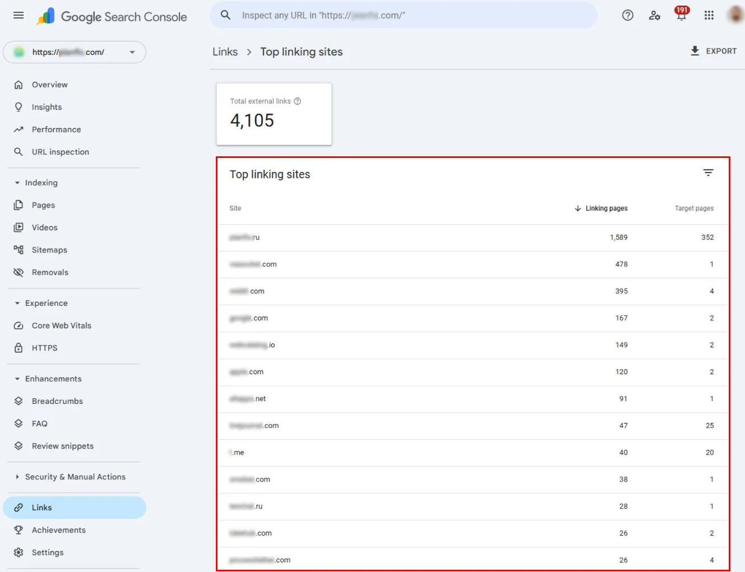Click the 478 linking pages value

click(x=621, y=264)
